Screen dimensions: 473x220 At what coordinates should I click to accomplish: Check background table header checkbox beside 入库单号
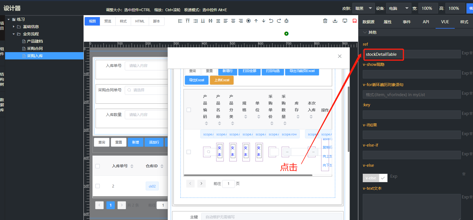(x=98, y=166)
